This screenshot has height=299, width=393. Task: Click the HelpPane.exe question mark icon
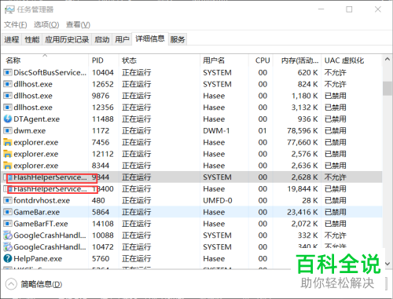tap(8, 258)
